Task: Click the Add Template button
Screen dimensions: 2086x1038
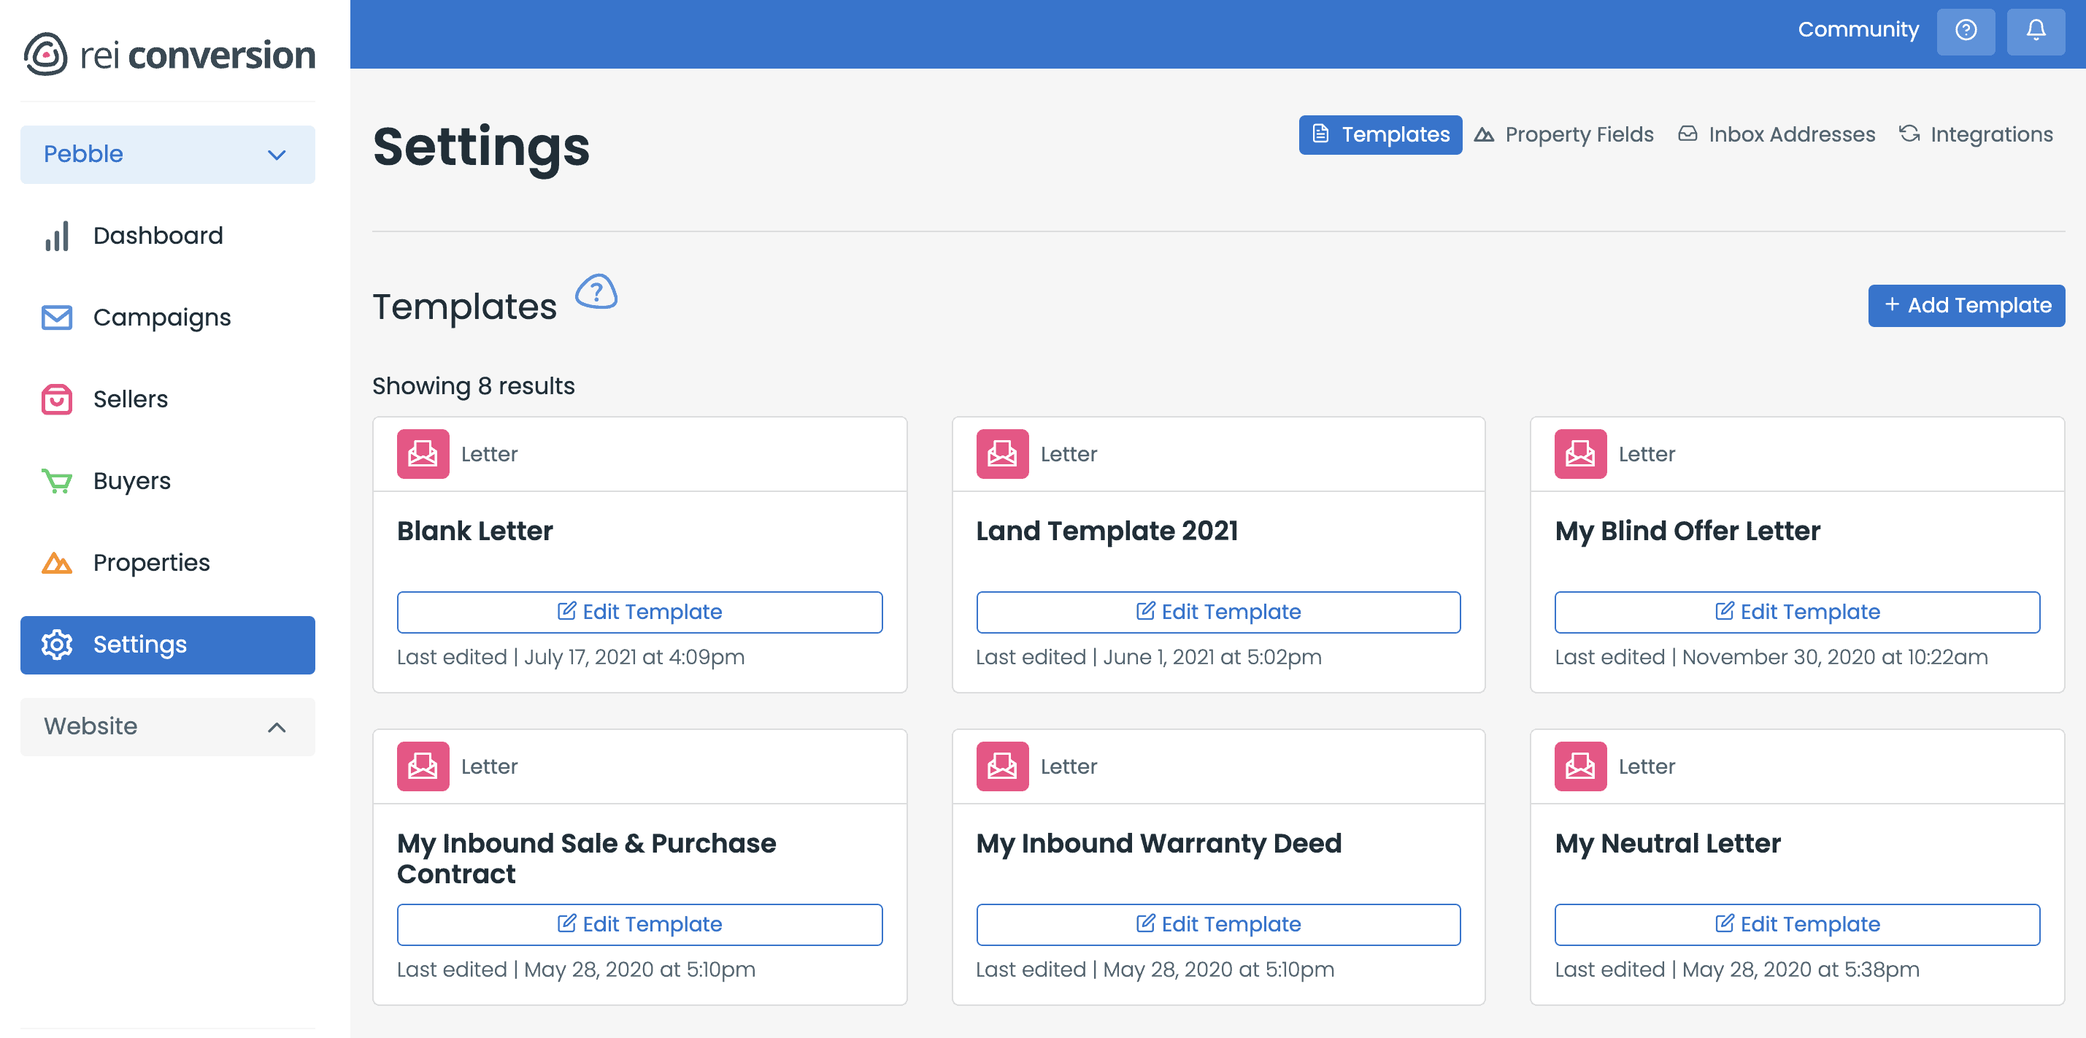Action: (1966, 305)
